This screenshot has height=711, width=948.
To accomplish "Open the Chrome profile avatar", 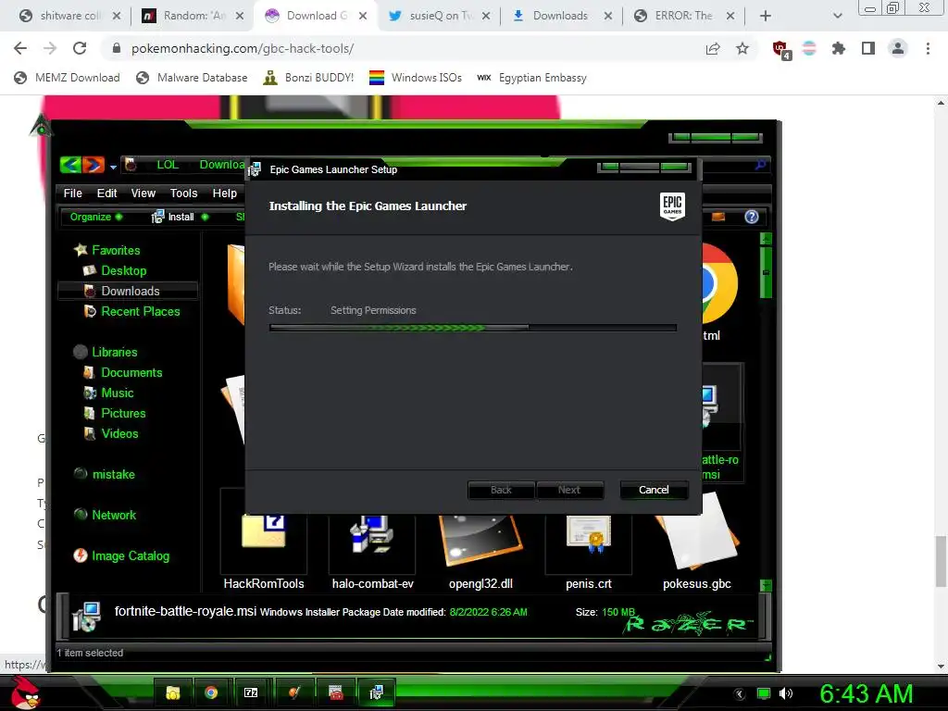I will pyautogui.click(x=898, y=48).
